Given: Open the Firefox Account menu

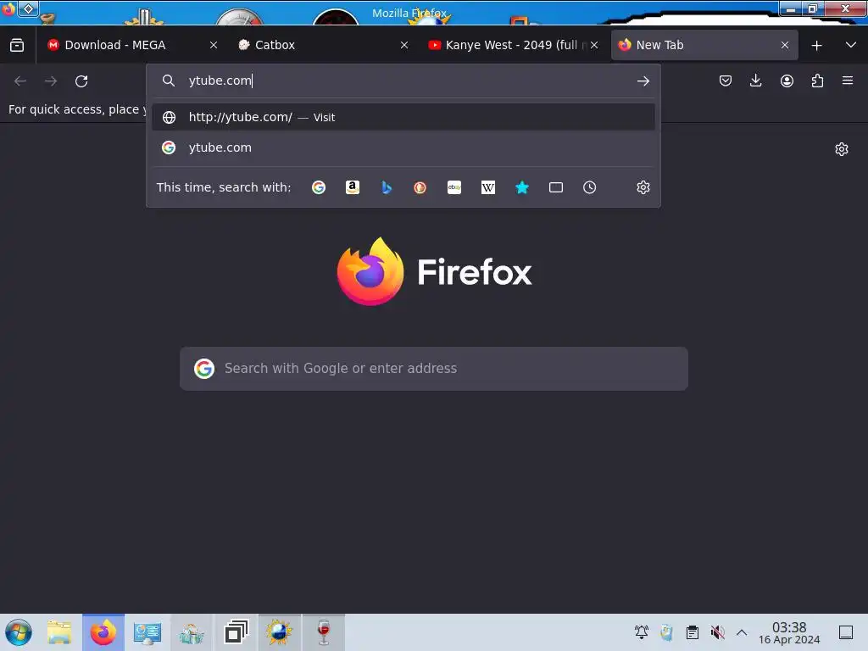Looking at the screenshot, I should 787,81.
